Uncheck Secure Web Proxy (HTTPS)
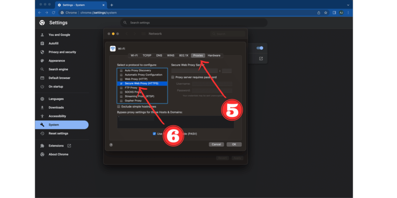Viewport: 397px width, 198px height. [121, 84]
